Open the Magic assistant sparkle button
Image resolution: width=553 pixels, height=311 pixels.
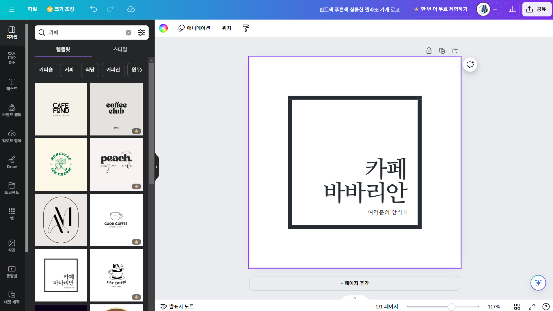coord(538,283)
